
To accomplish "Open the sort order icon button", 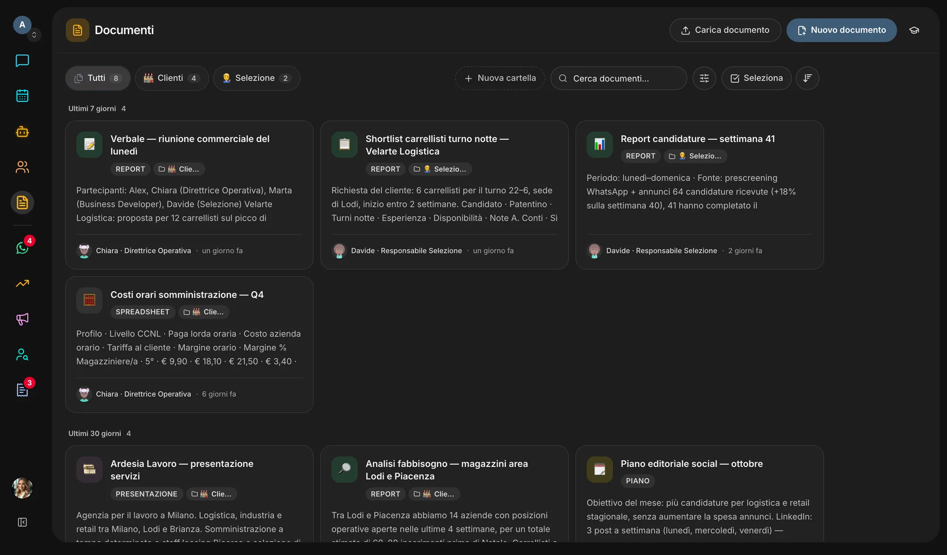I will click(x=807, y=78).
